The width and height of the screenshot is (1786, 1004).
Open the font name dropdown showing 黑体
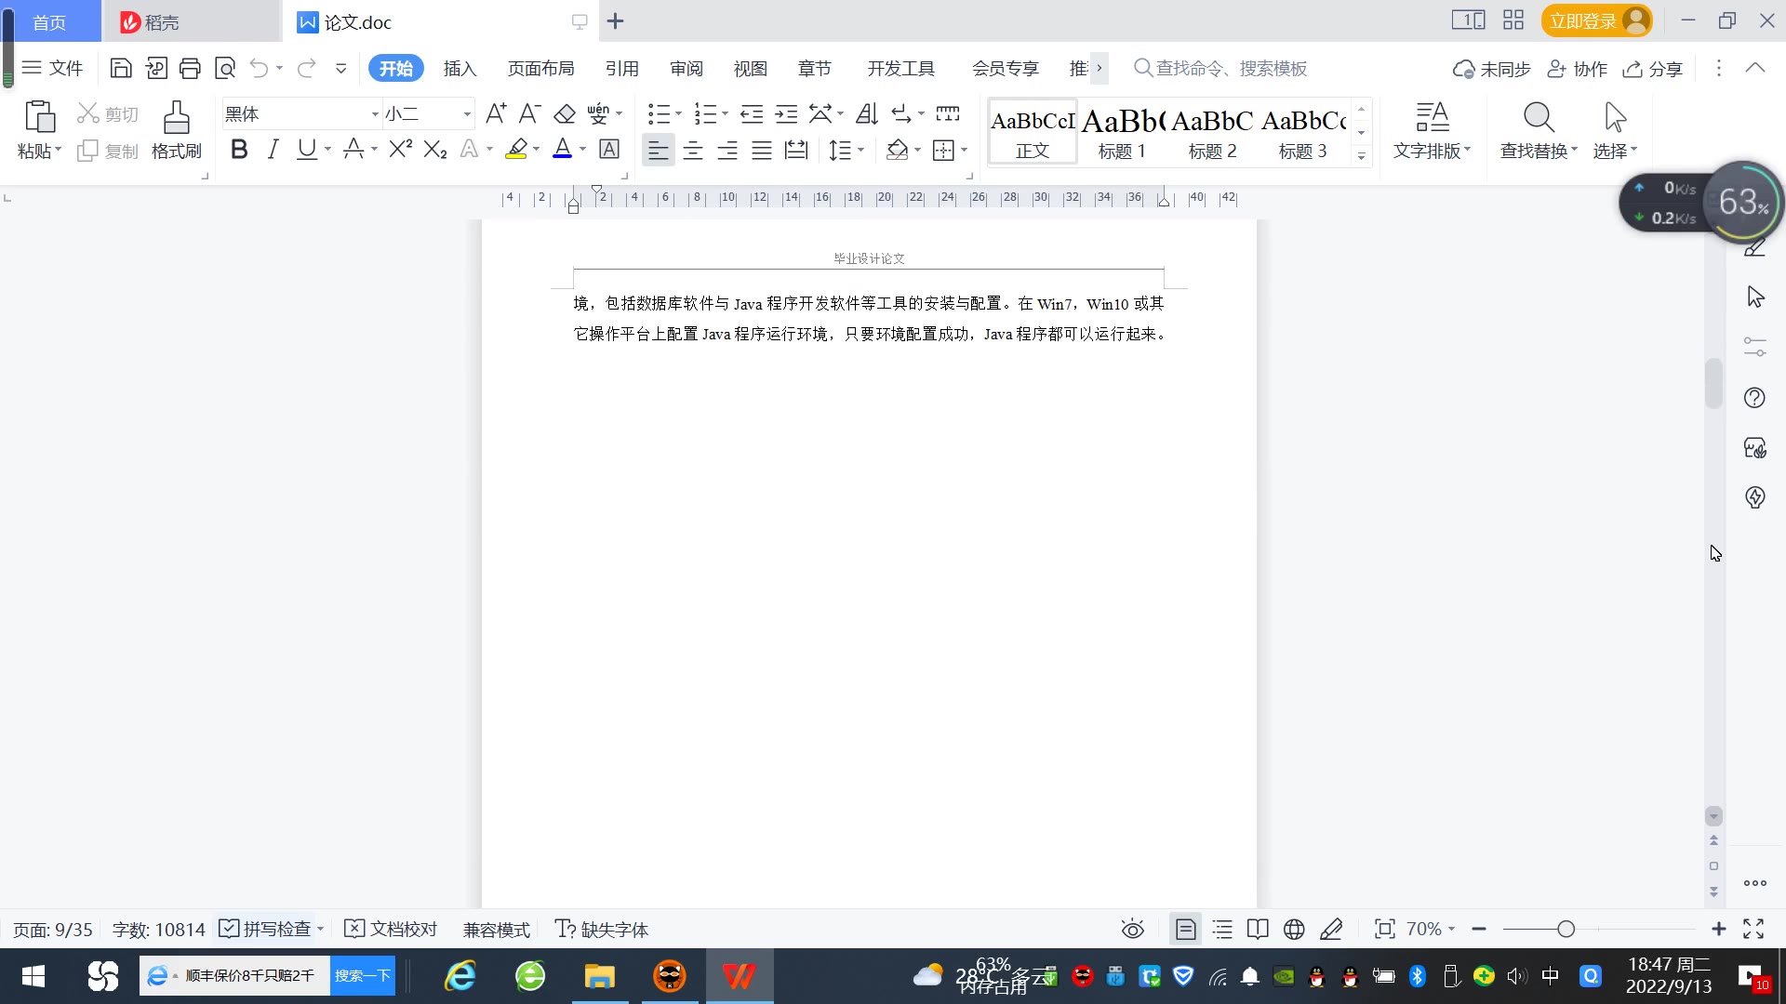click(x=375, y=114)
